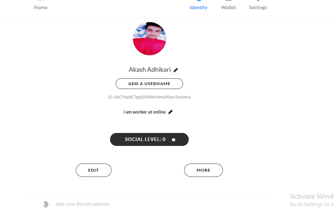Click the round profile photo
The image size is (334, 211).
click(x=149, y=39)
